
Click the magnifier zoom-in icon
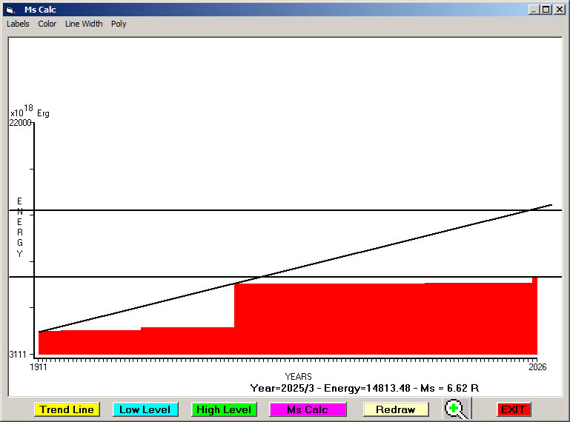[456, 409]
